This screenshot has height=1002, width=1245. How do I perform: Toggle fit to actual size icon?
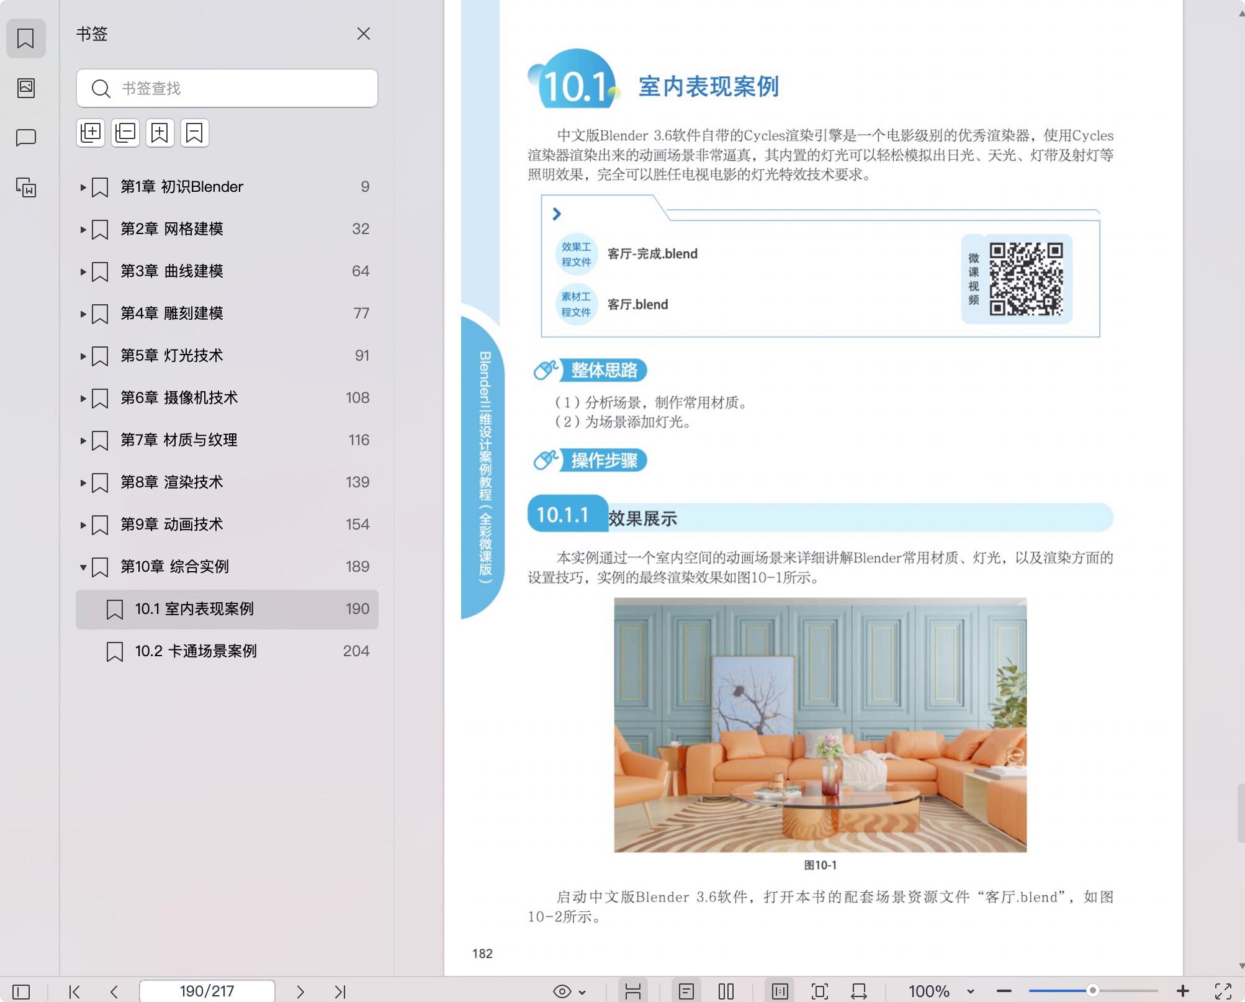tap(780, 991)
